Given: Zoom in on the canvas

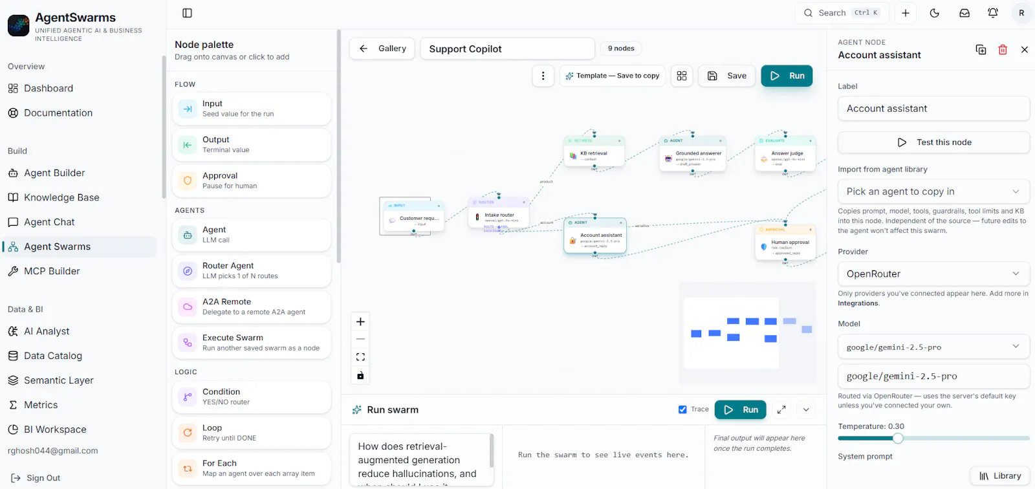Looking at the screenshot, I should 360,321.
